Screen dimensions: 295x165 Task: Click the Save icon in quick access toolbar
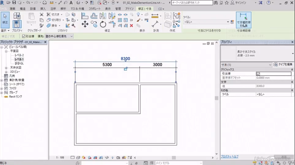click(14, 3)
